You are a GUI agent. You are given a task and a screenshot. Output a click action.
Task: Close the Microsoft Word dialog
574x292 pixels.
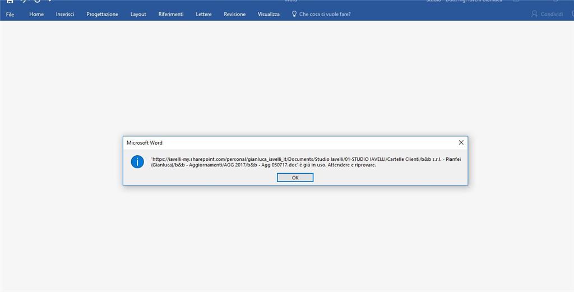pyautogui.click(x=461, y=143)
